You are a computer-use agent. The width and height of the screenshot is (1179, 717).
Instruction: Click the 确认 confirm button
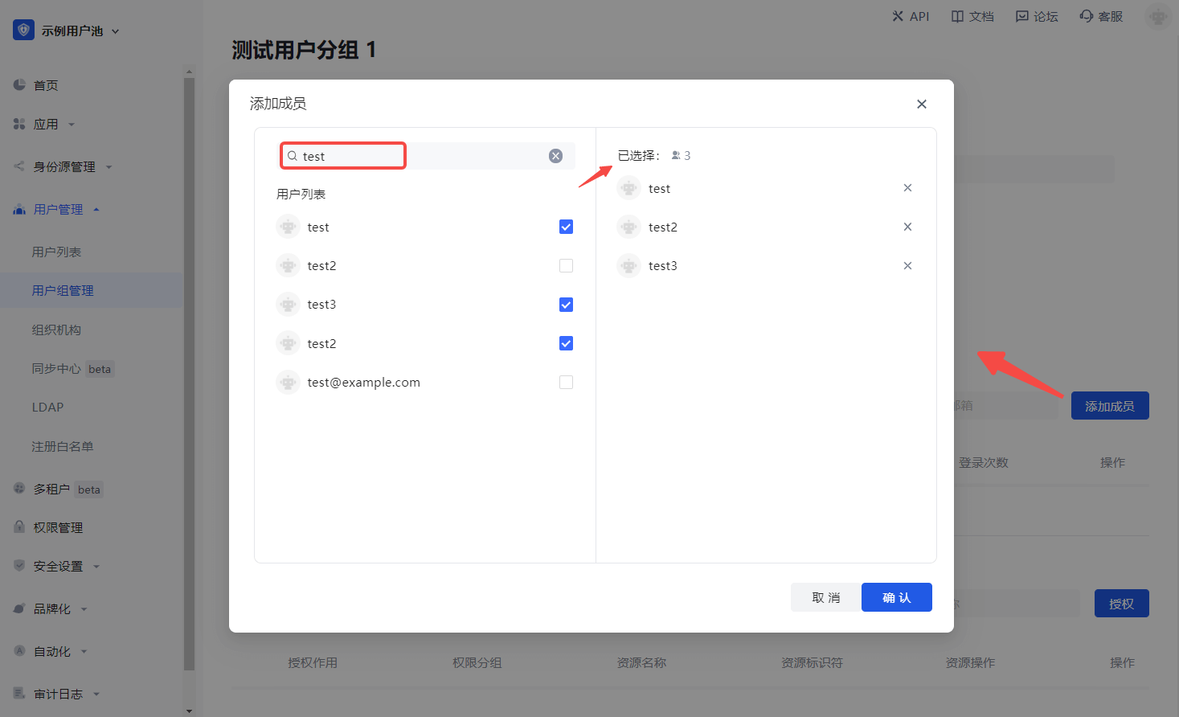click(896, 597)
